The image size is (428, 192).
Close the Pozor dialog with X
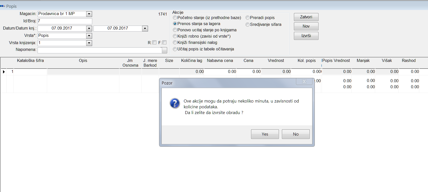pyautogui.click(x=304, y=82)
